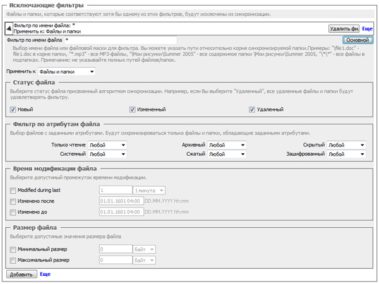The image size is (379, 284).
Task: Open the 'Только чтение' attribute dropdown
Action: [107, 145]
